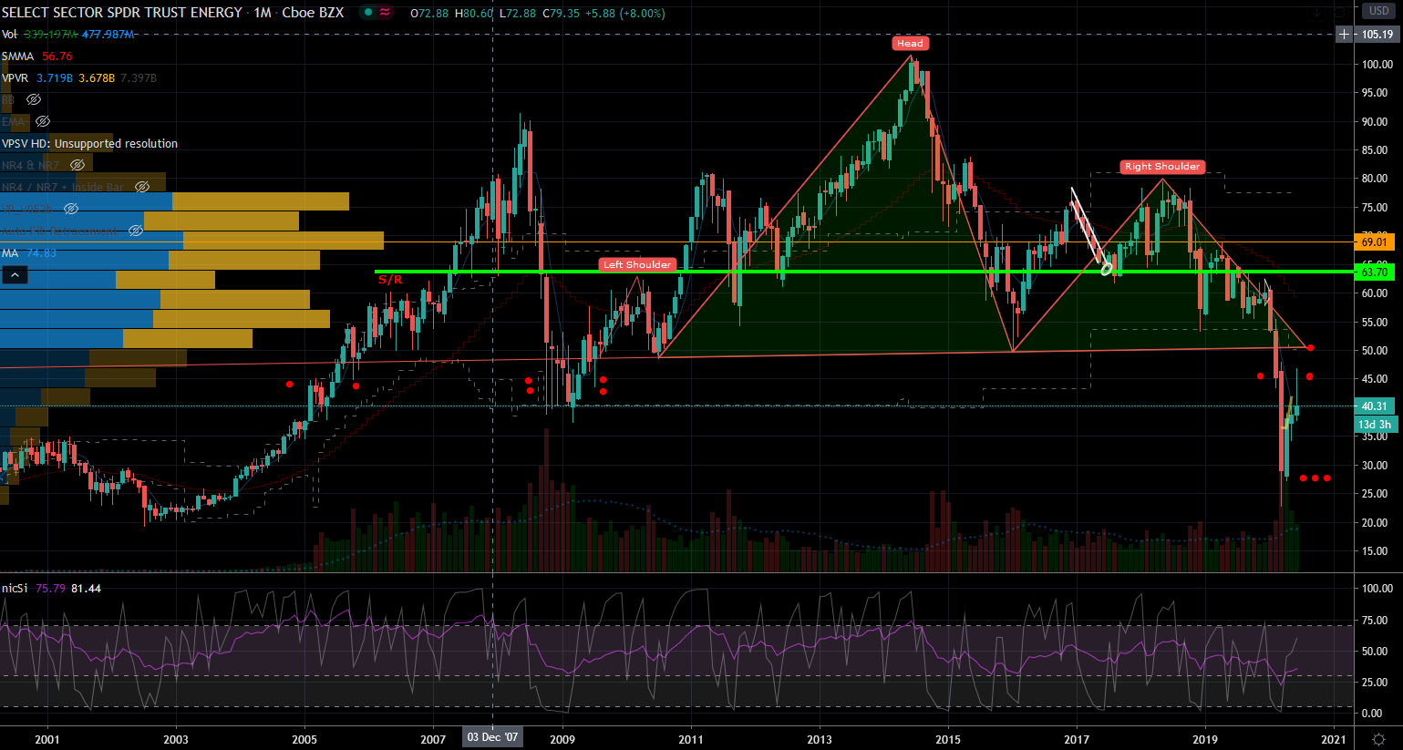The width and height of the screenshot is (1403, 750).
Task: Select the SMMA indicator legend
Action: coord(17,57)
